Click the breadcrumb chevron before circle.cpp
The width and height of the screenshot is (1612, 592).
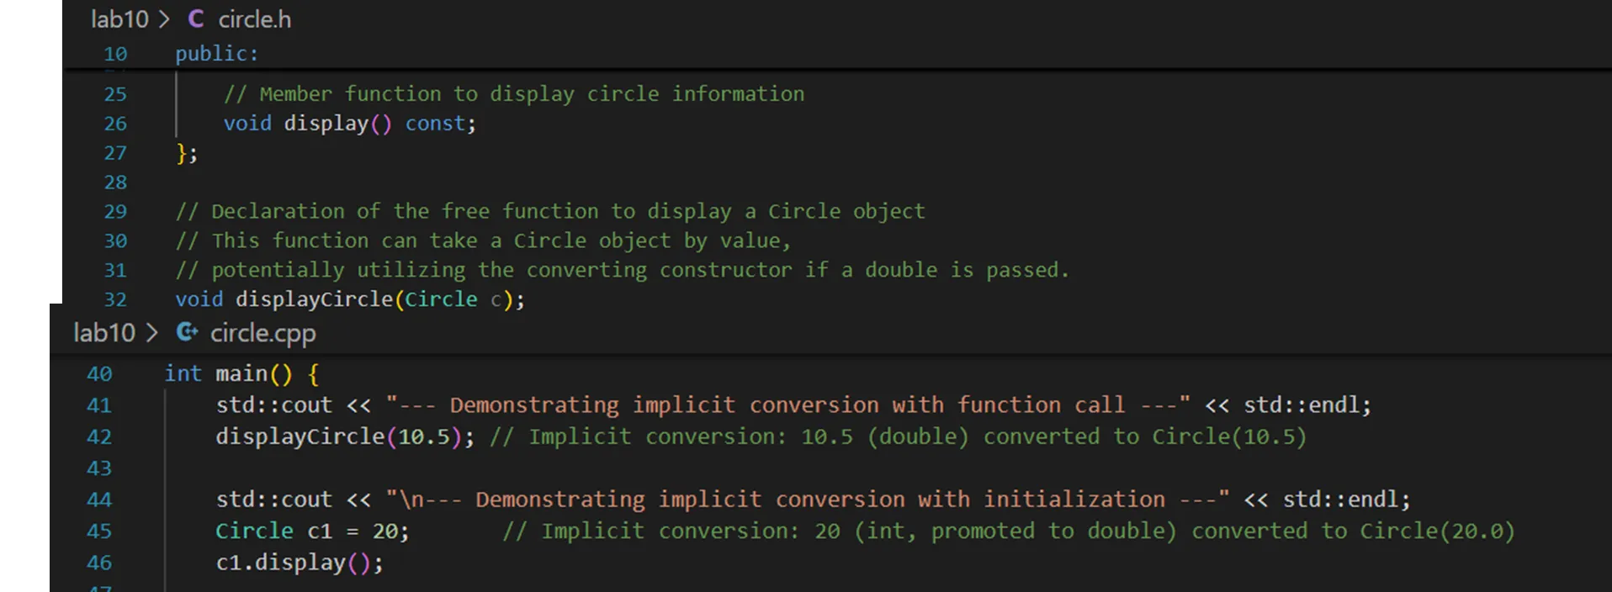tap(151, 333)
